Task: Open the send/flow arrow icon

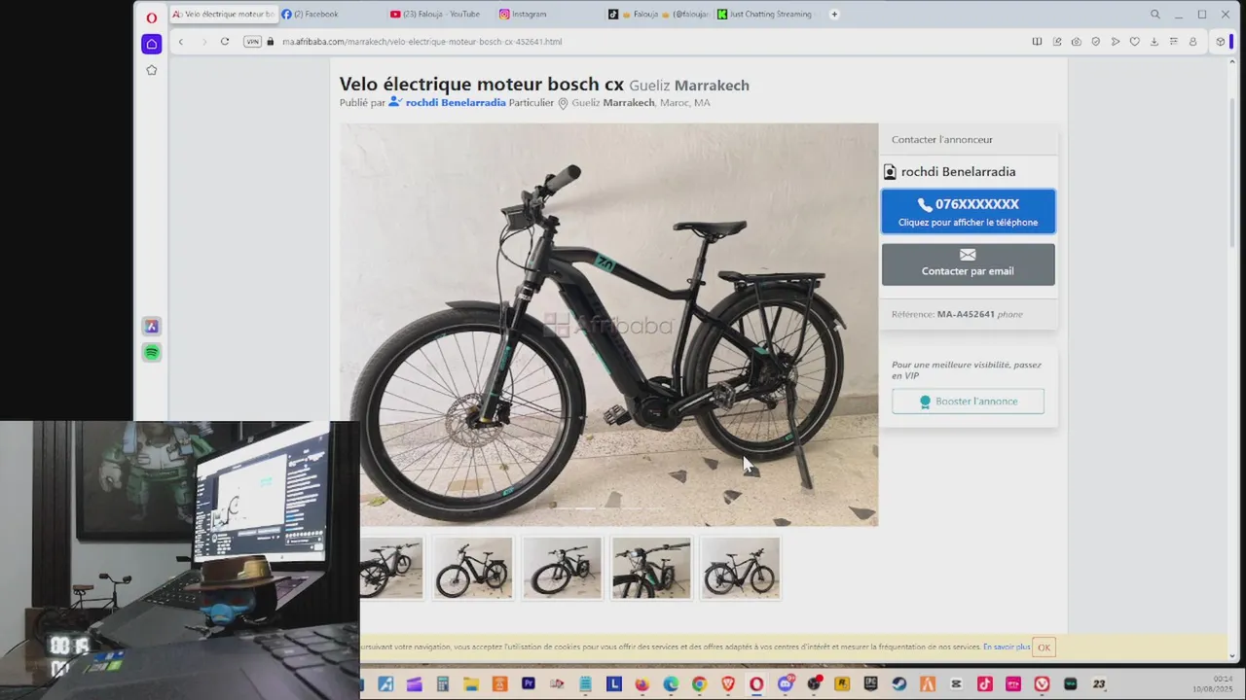Action: point(1116,42)
